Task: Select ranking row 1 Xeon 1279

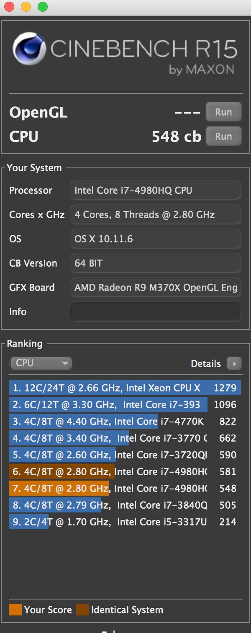Action: coord(125,388)
